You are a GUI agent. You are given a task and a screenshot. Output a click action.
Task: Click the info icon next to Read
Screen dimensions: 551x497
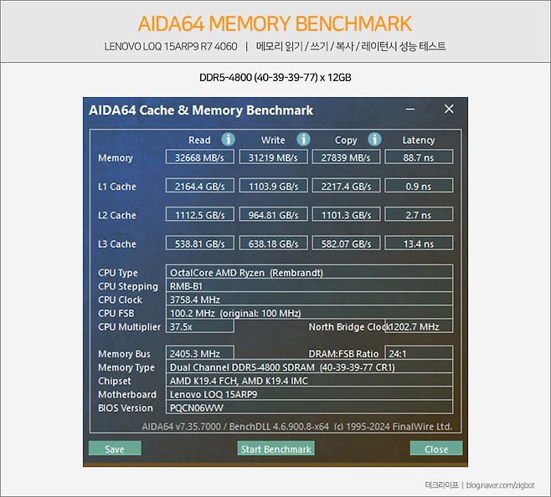click(x=228, y=140)
